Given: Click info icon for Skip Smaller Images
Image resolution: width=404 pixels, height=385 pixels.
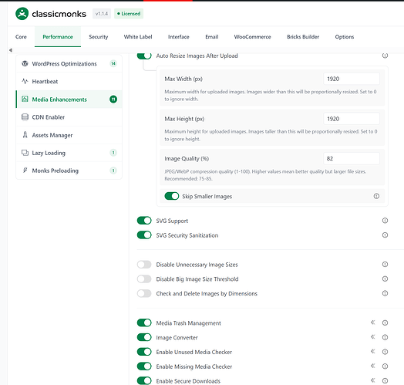Looking at the screenshot, I should coord(376,196).
